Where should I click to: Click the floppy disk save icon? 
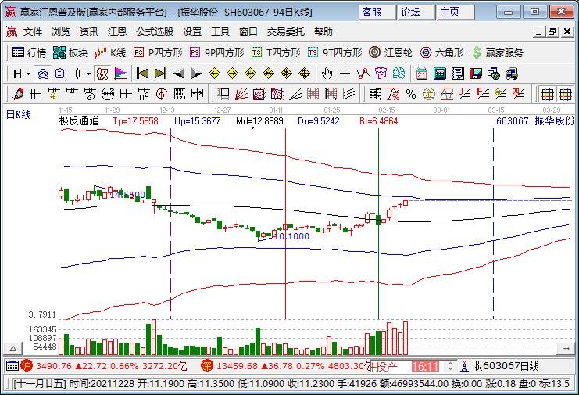pyautogui.click(x=476, y=74)
